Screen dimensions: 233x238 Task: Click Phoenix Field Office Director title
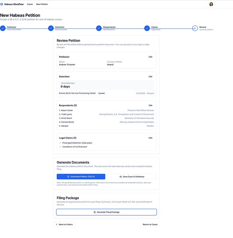(141, 110)
